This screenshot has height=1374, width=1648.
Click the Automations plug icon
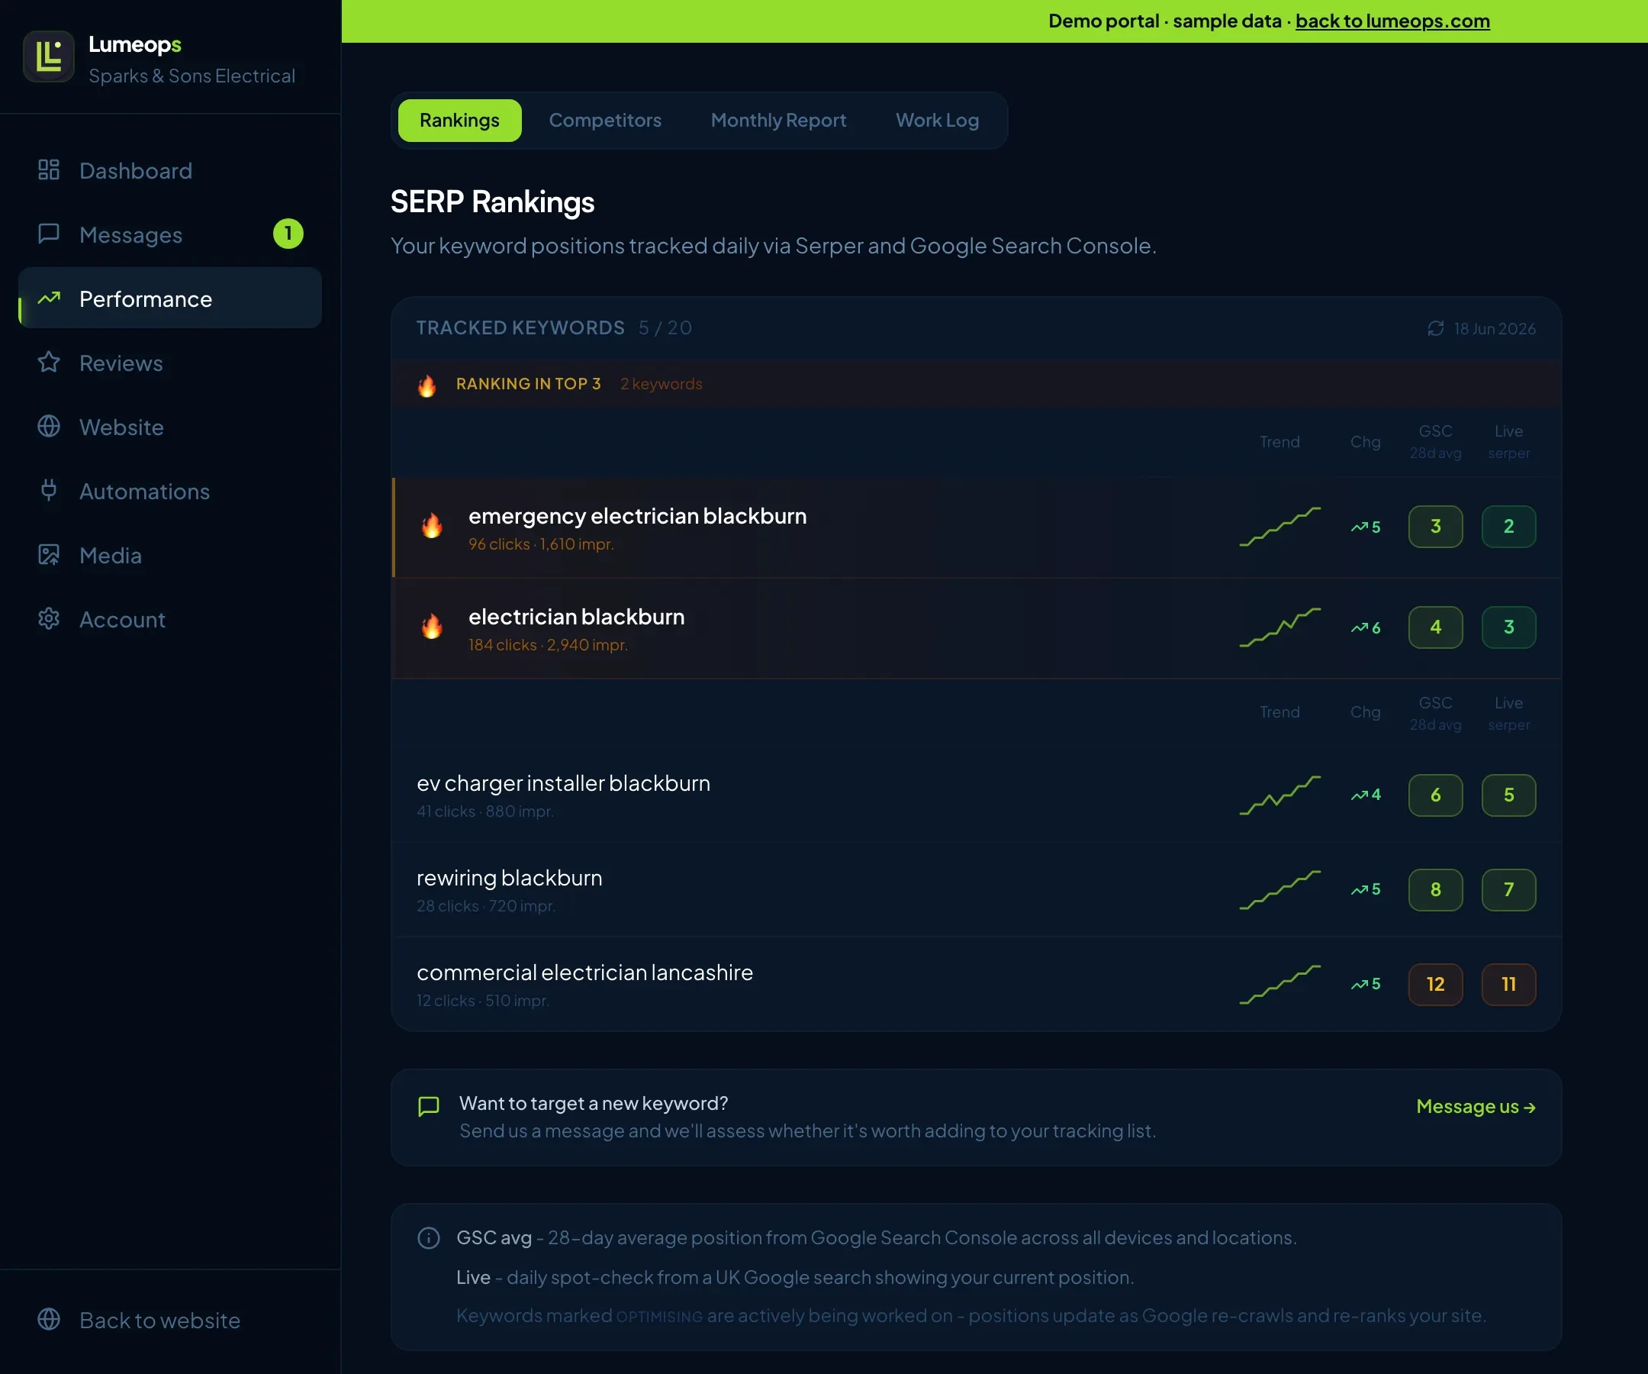coord(49,491)
